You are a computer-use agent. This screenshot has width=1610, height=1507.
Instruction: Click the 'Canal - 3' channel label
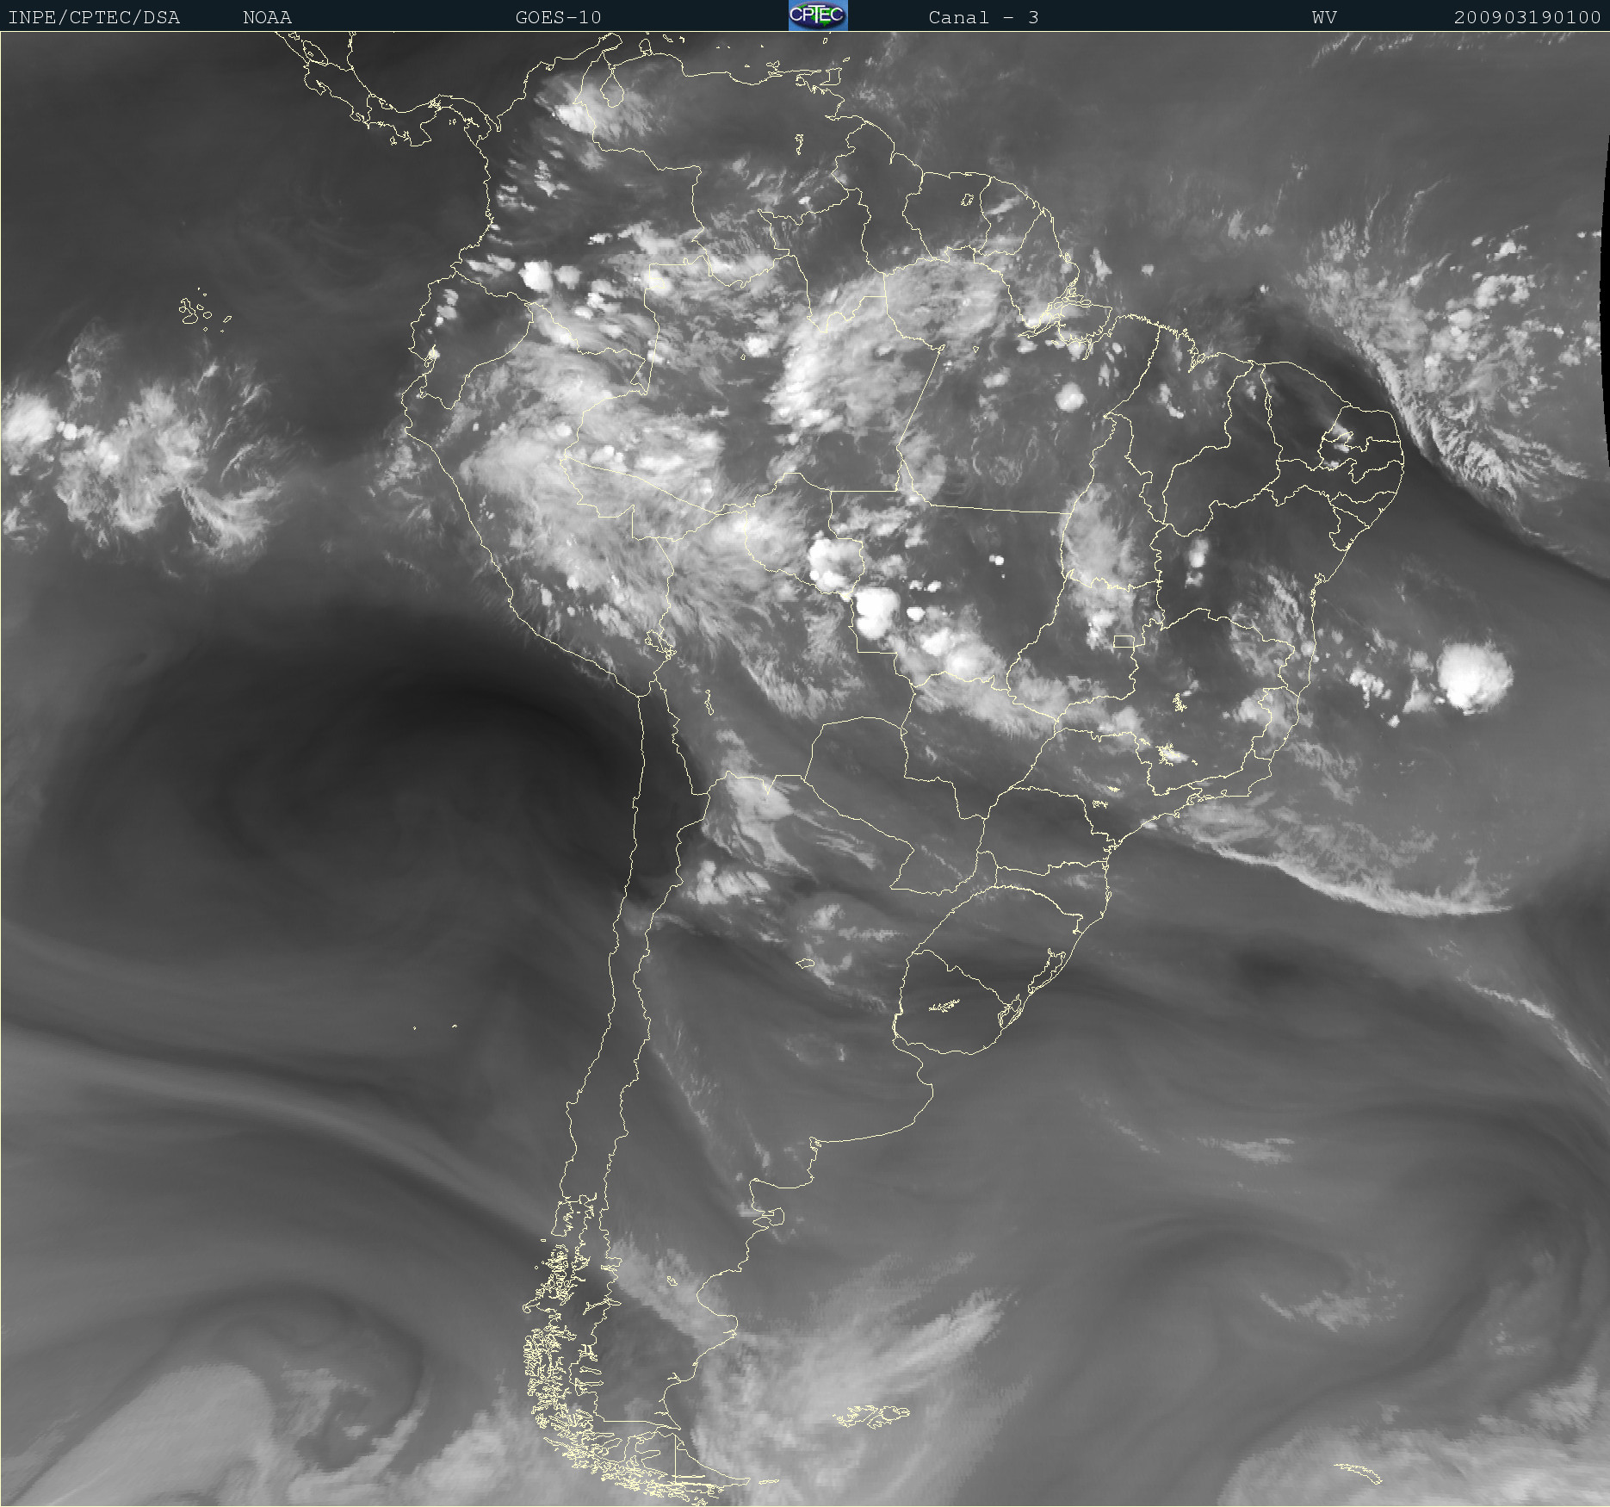click(x=983, y=17)
